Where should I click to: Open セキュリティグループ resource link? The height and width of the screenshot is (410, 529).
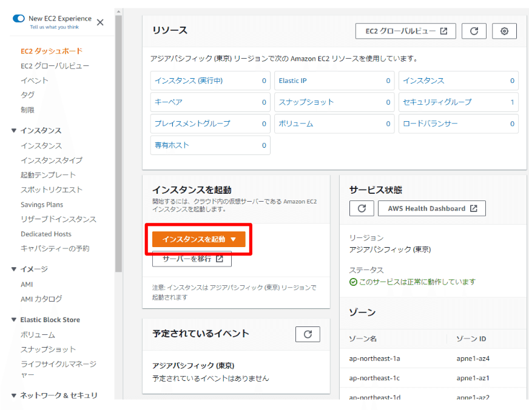(x=437, y=102)
